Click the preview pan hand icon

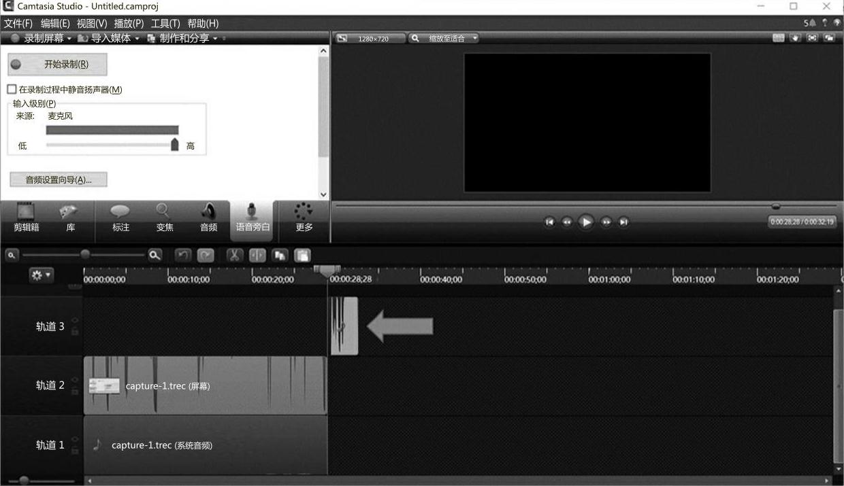click(795, 38)
